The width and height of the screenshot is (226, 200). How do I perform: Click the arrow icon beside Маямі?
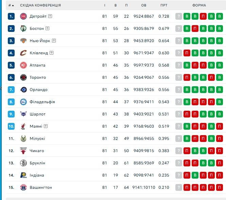(x=46, y=126)
